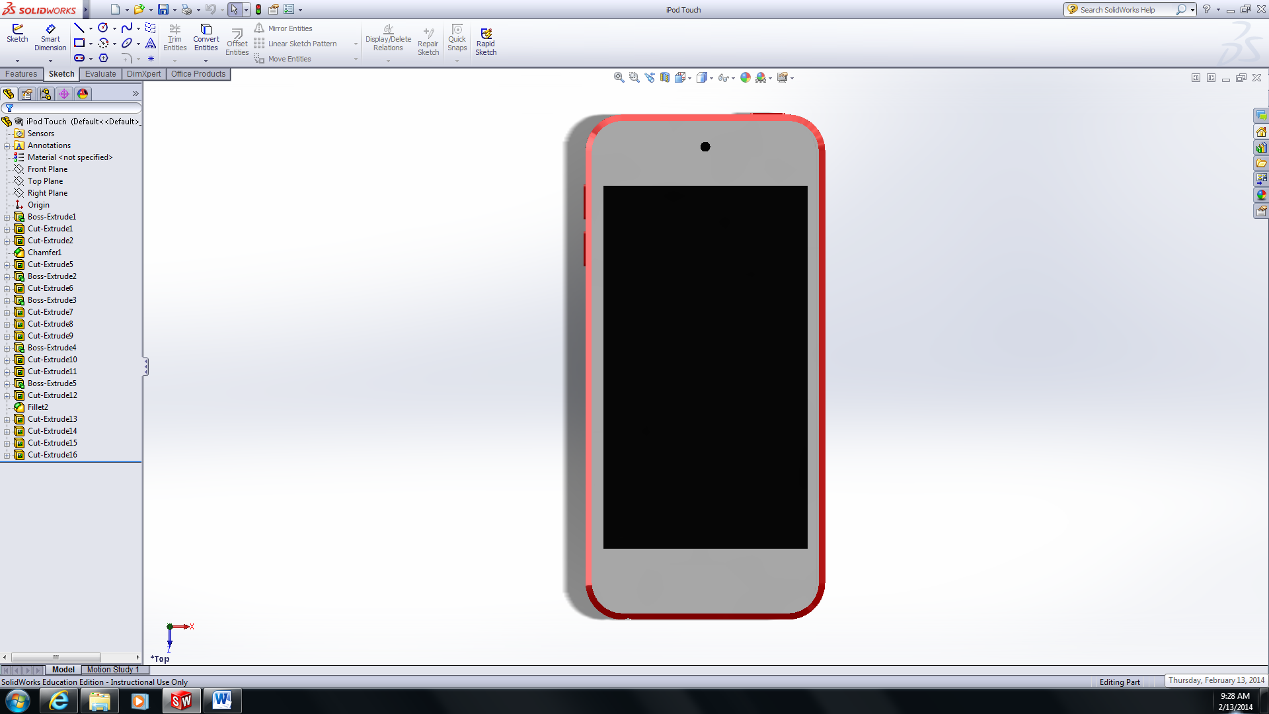1269x714 pixels.
Task: Open the PropertyManager tab icon
Action: pyautogui.click(x=27, y=94)
